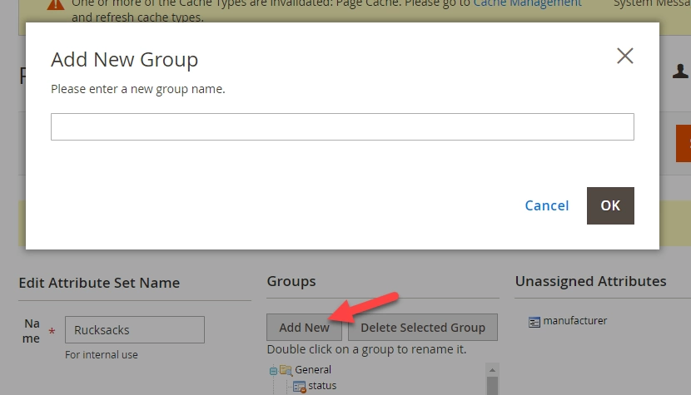Screen dimensions: 691x395
Task: Click Delete Selected Group button
Action: 423,327
